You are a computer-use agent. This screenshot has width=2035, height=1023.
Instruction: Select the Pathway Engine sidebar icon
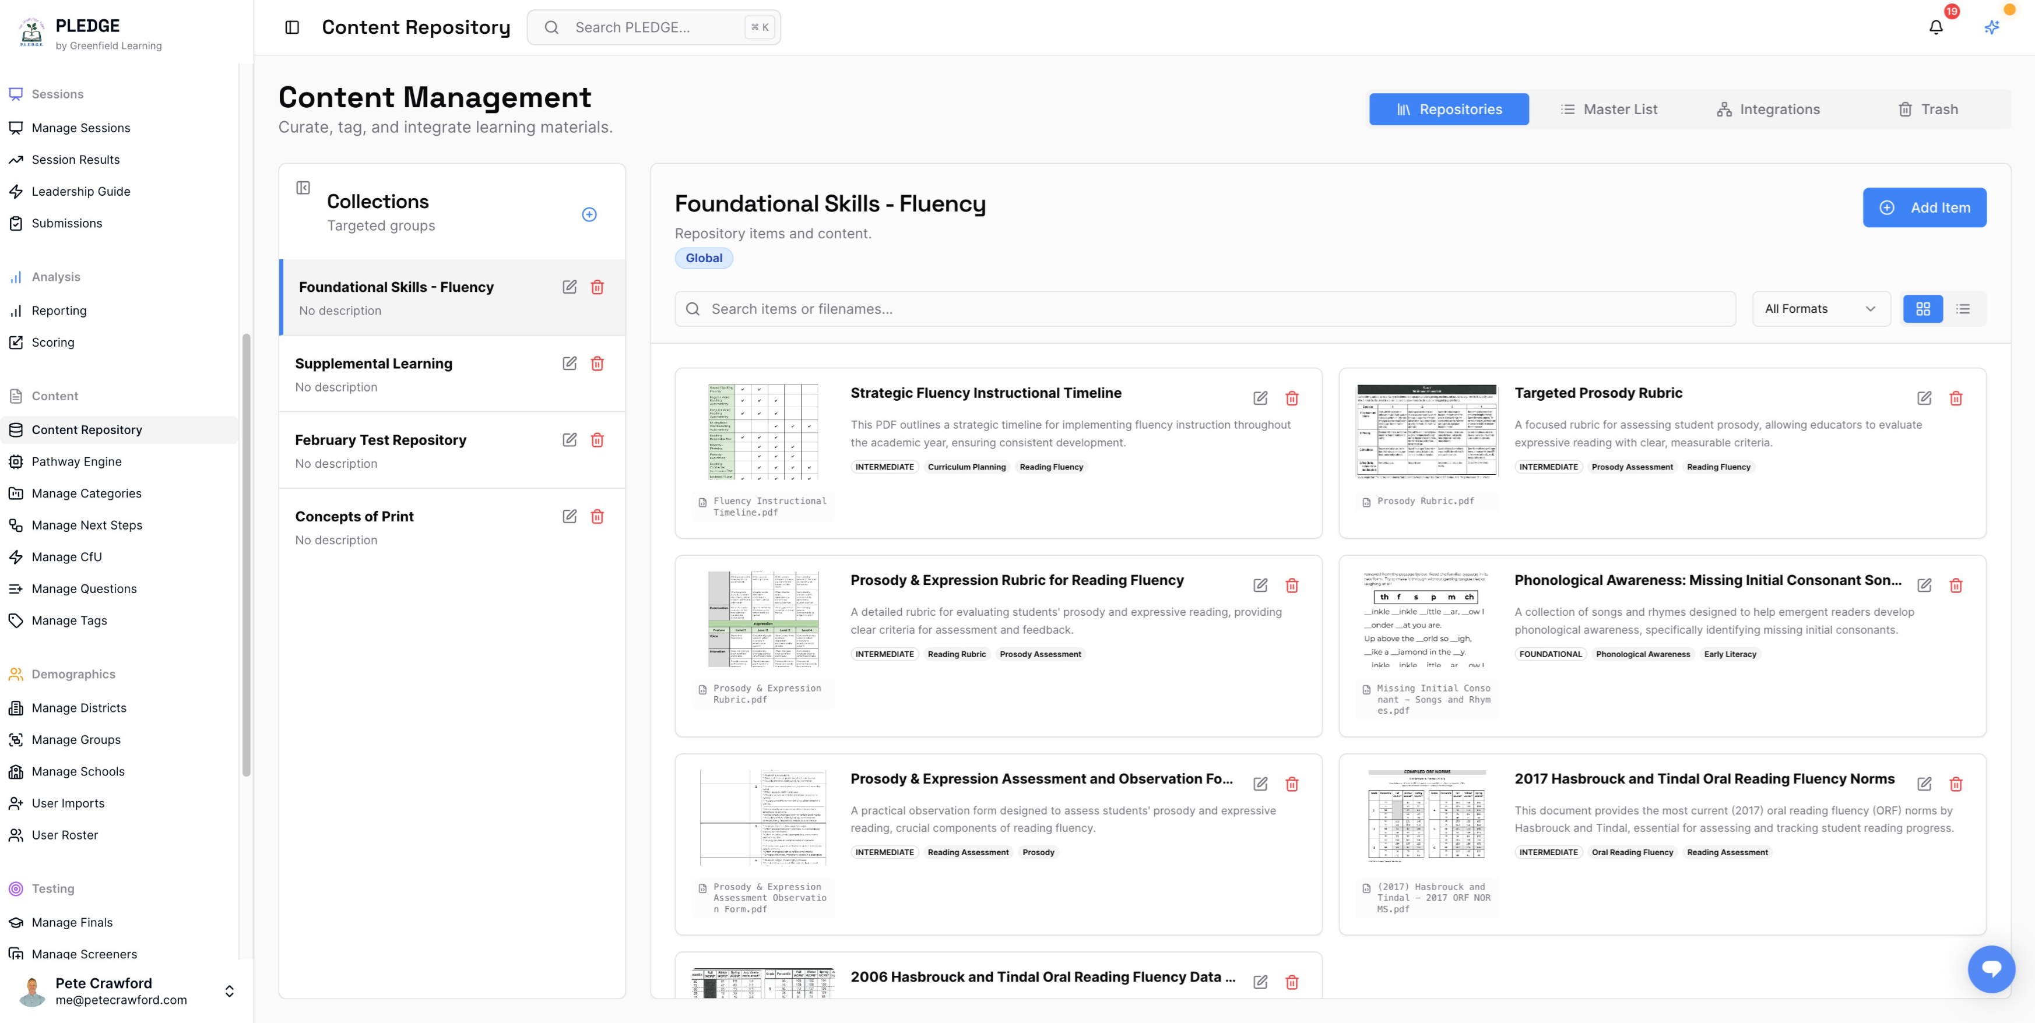16,462
